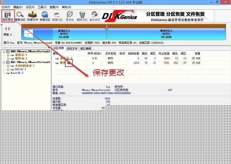This screenshot has width=231, height=164.
Task: Expand 软件(D:) node in the tree
Action: (8, 59)
